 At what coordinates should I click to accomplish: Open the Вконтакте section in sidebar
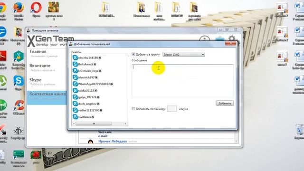(40, 66)
